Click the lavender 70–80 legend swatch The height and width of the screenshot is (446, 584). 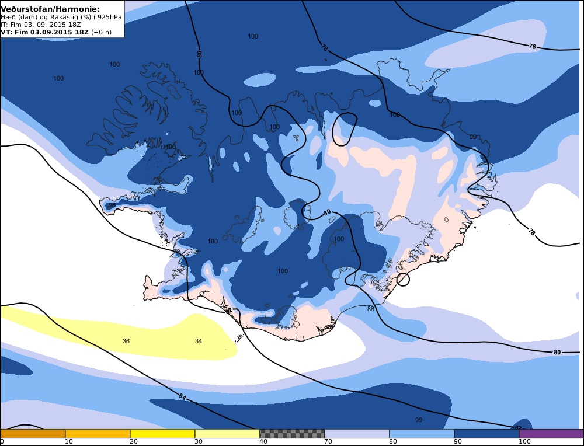[x=357, y=434]
